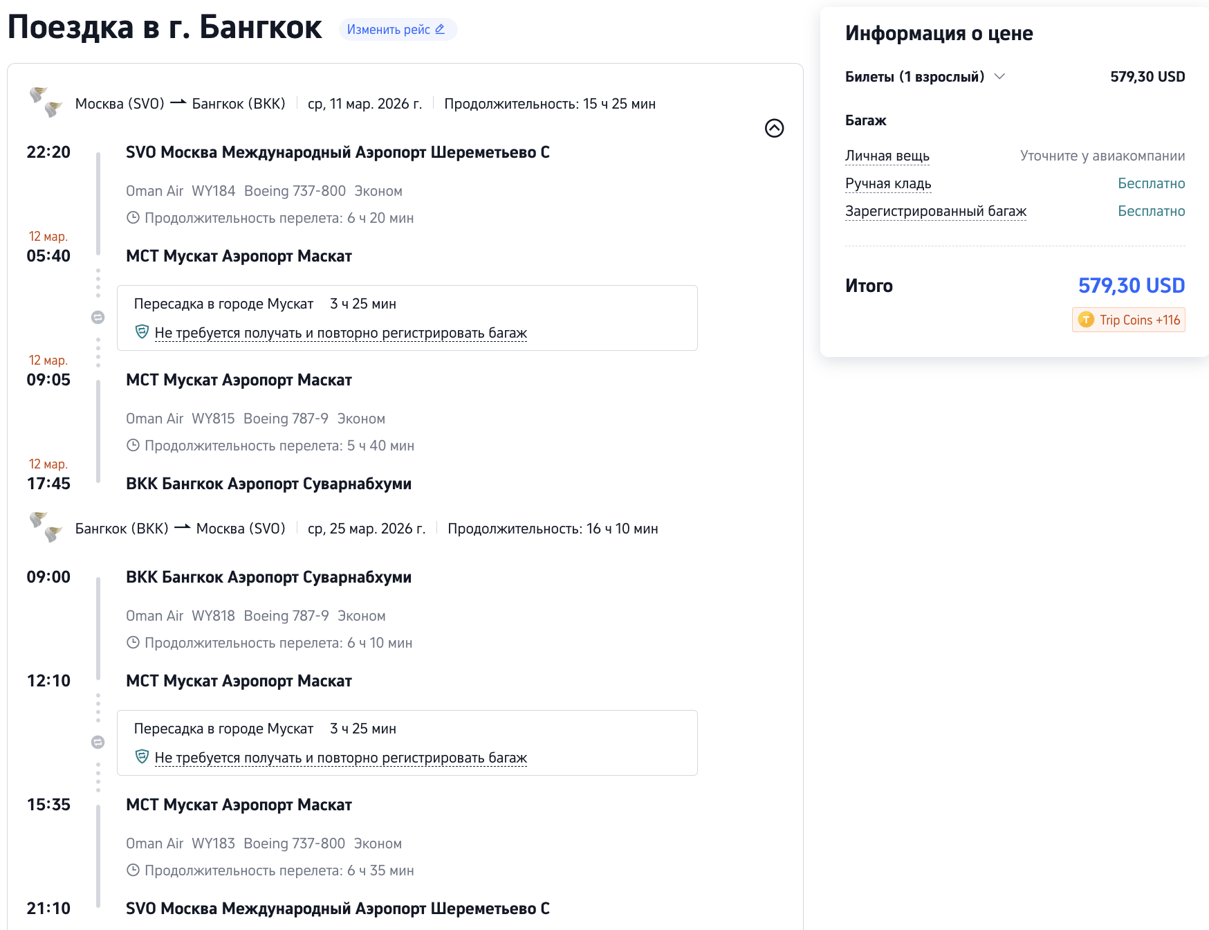Click the clock icon for WY183 flight duration
1209x930 pixels.
tap(133, 870)
